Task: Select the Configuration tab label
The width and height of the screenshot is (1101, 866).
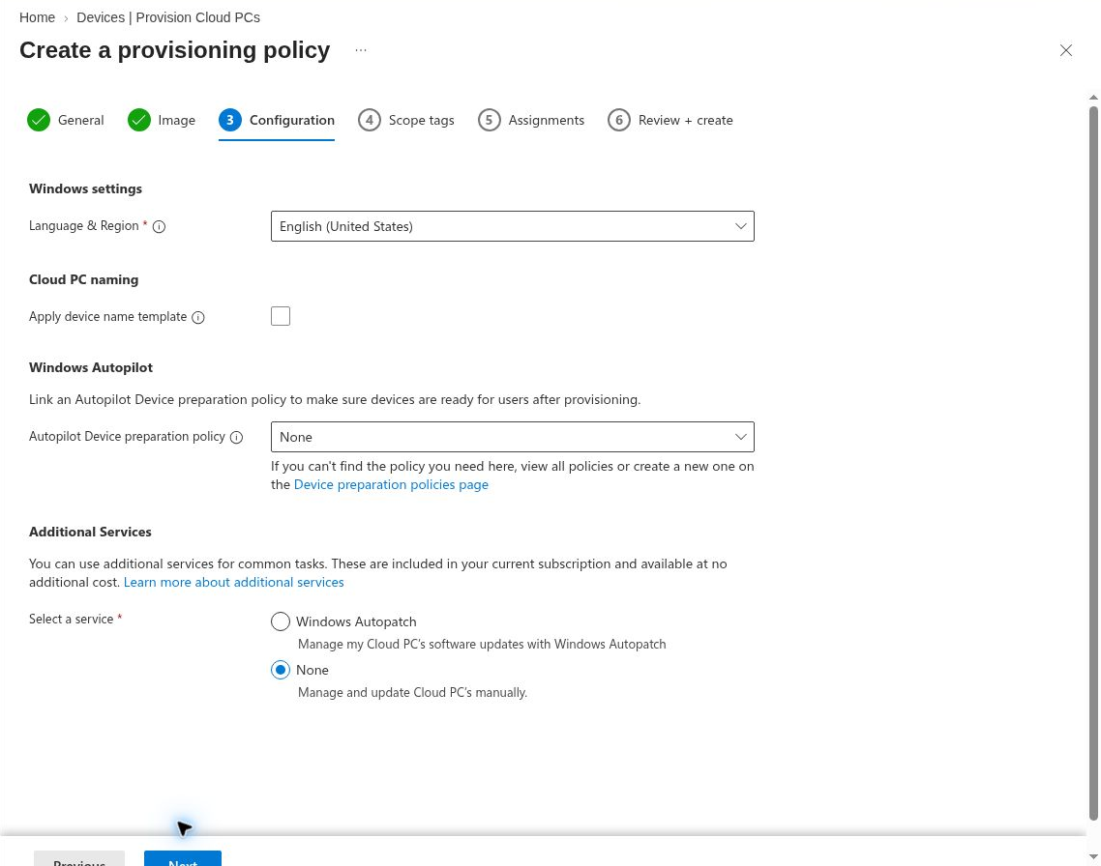Action: click(291, 120)
